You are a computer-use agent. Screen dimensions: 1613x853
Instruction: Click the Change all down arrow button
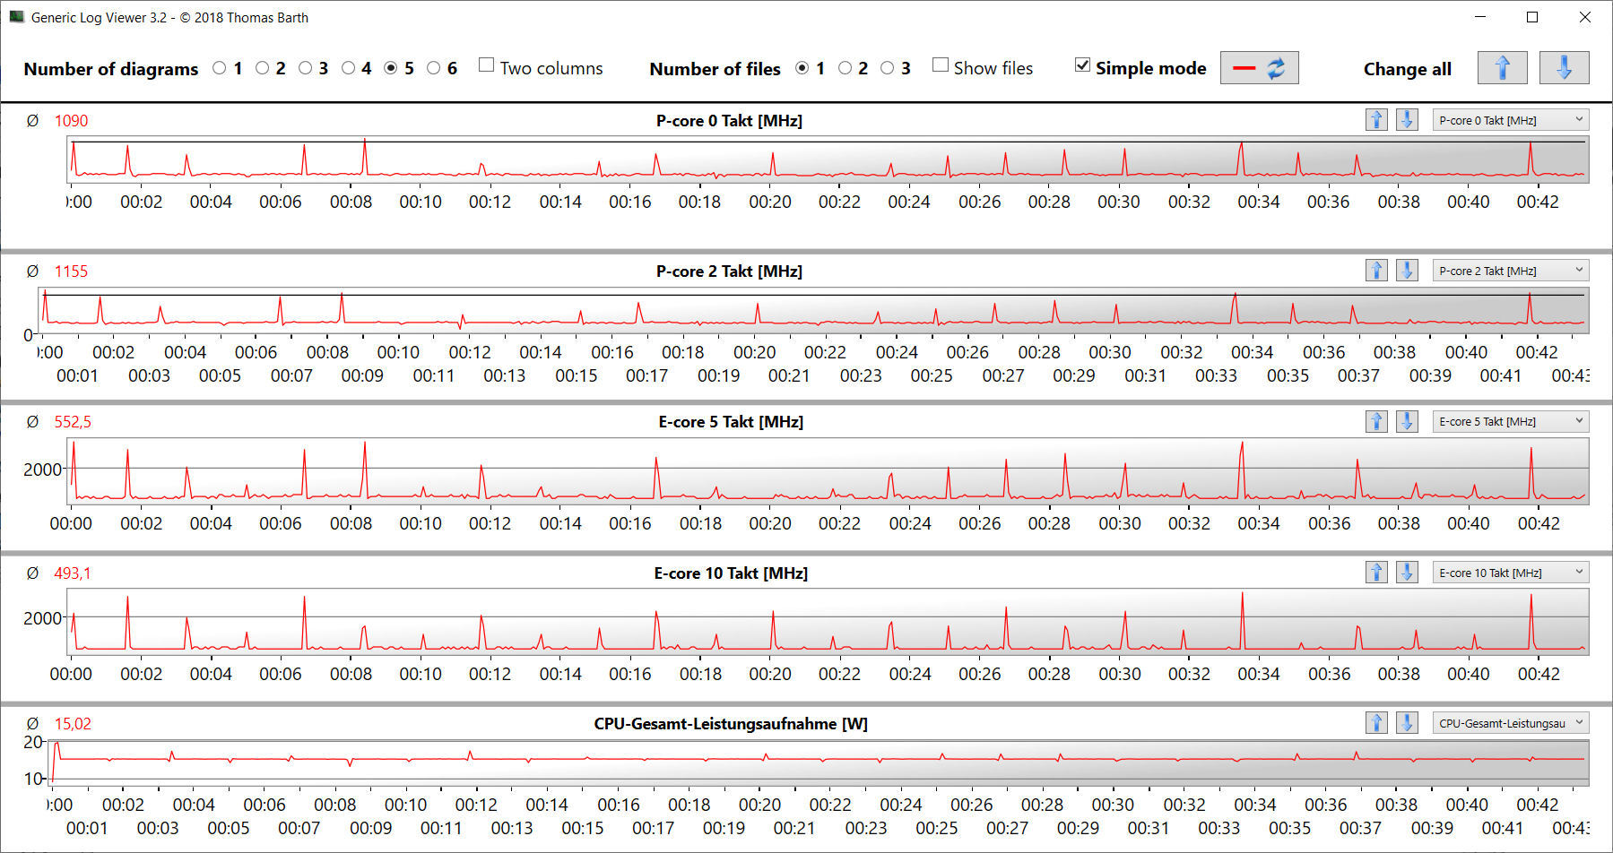point(1564,68)
